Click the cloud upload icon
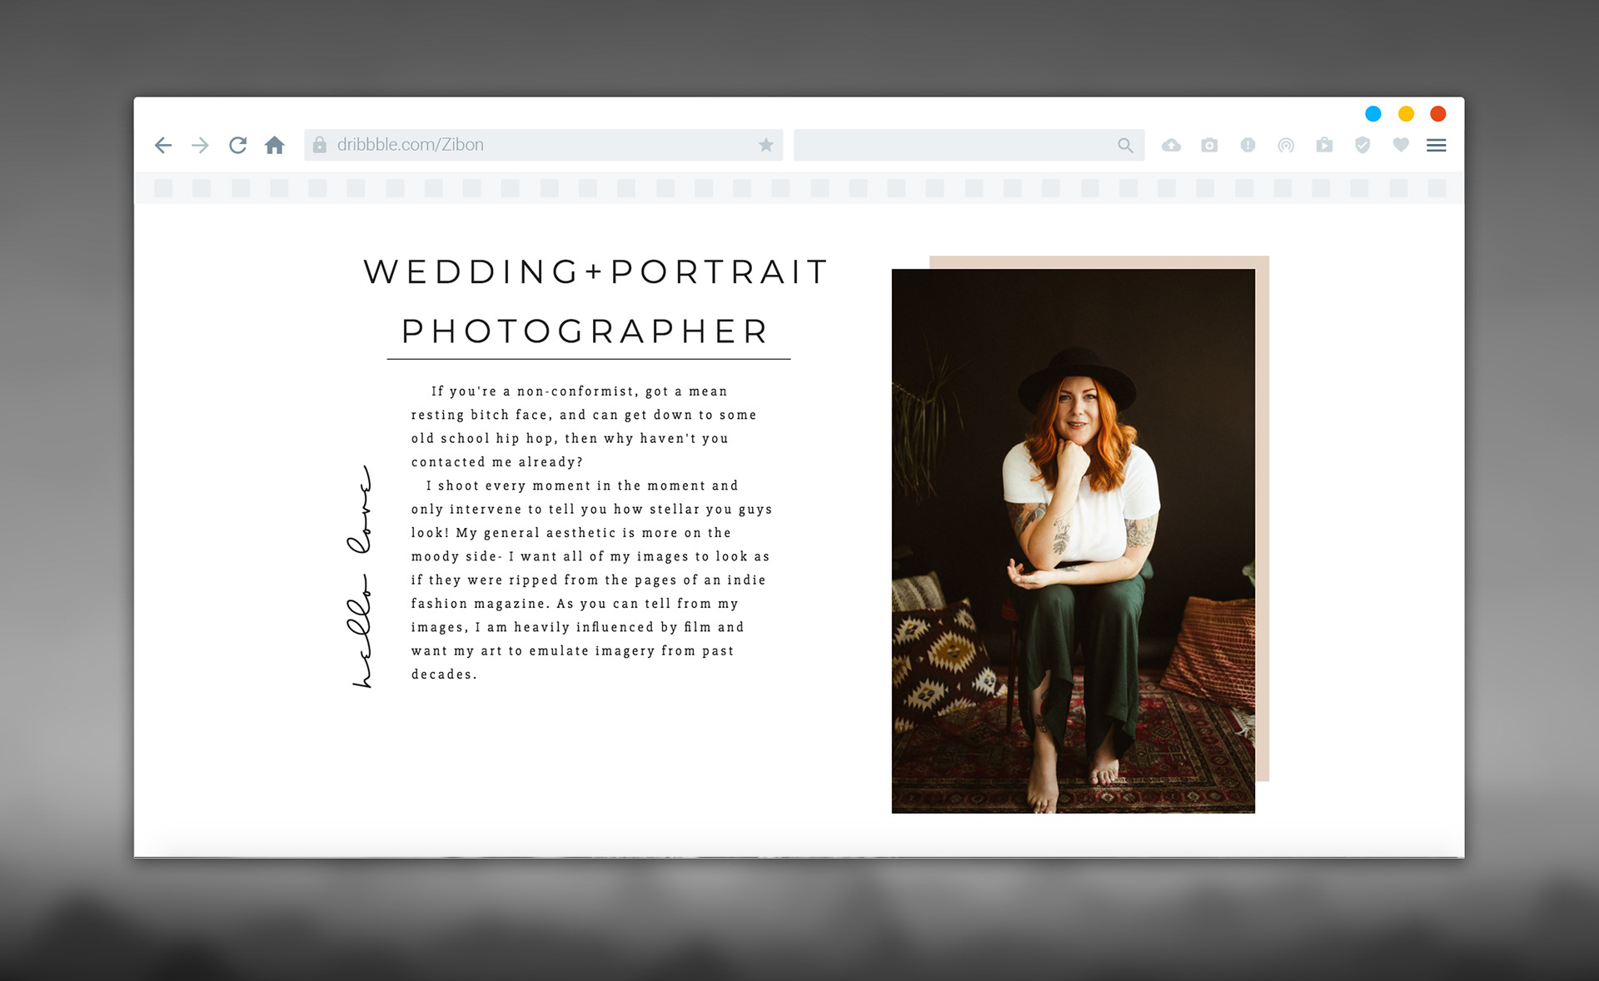The width and height of the screenshot is (1599, 981). pos(1171,145)
